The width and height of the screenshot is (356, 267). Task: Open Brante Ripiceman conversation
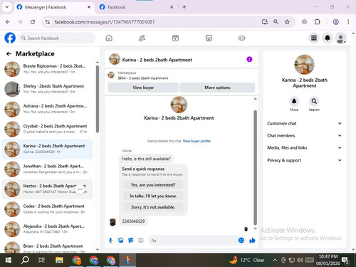[x=48, y=69]
